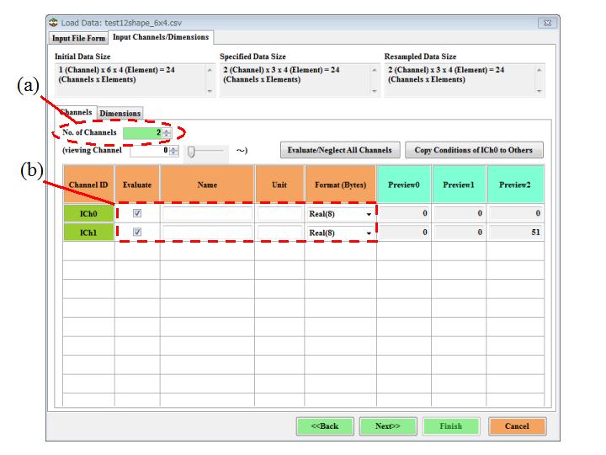Screen dimensions: 606x455
Task: Toggle Evaluate checkbox for ICh0
Action: coord(137,214)
